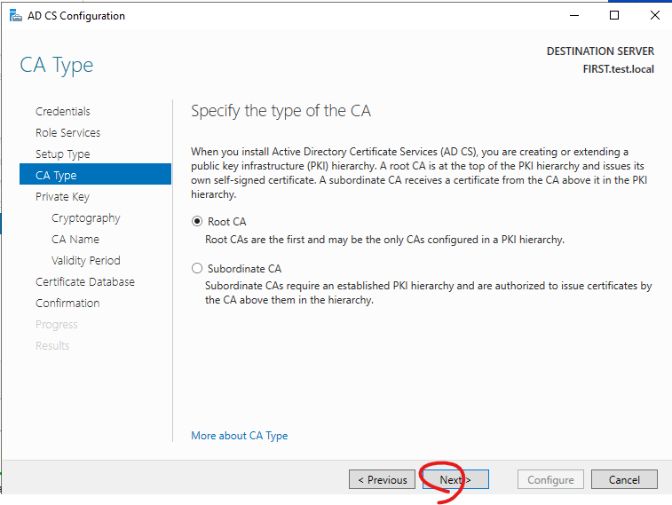Go to the Validity Period sub-step
The image size is (672, 505).
86,260
